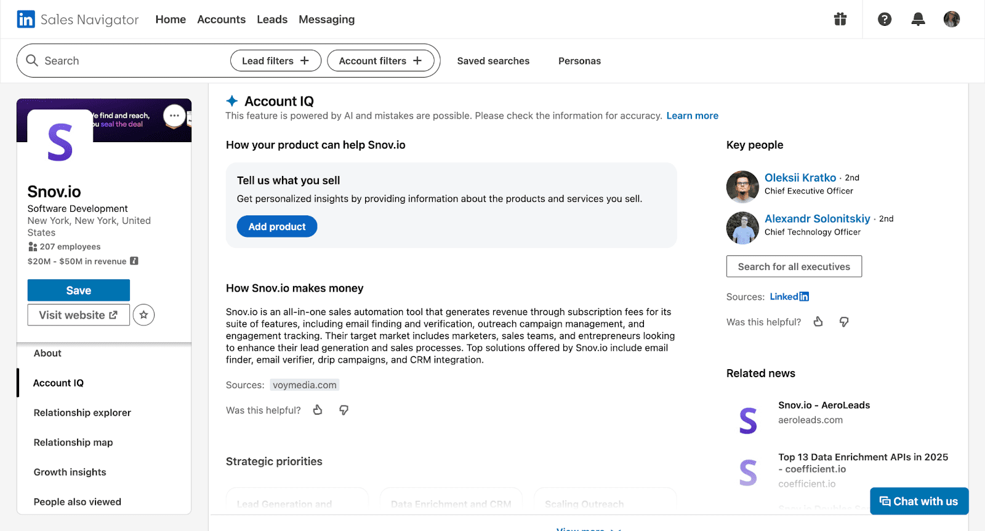Click Search for all executives
985x531 pixels.
794,266
